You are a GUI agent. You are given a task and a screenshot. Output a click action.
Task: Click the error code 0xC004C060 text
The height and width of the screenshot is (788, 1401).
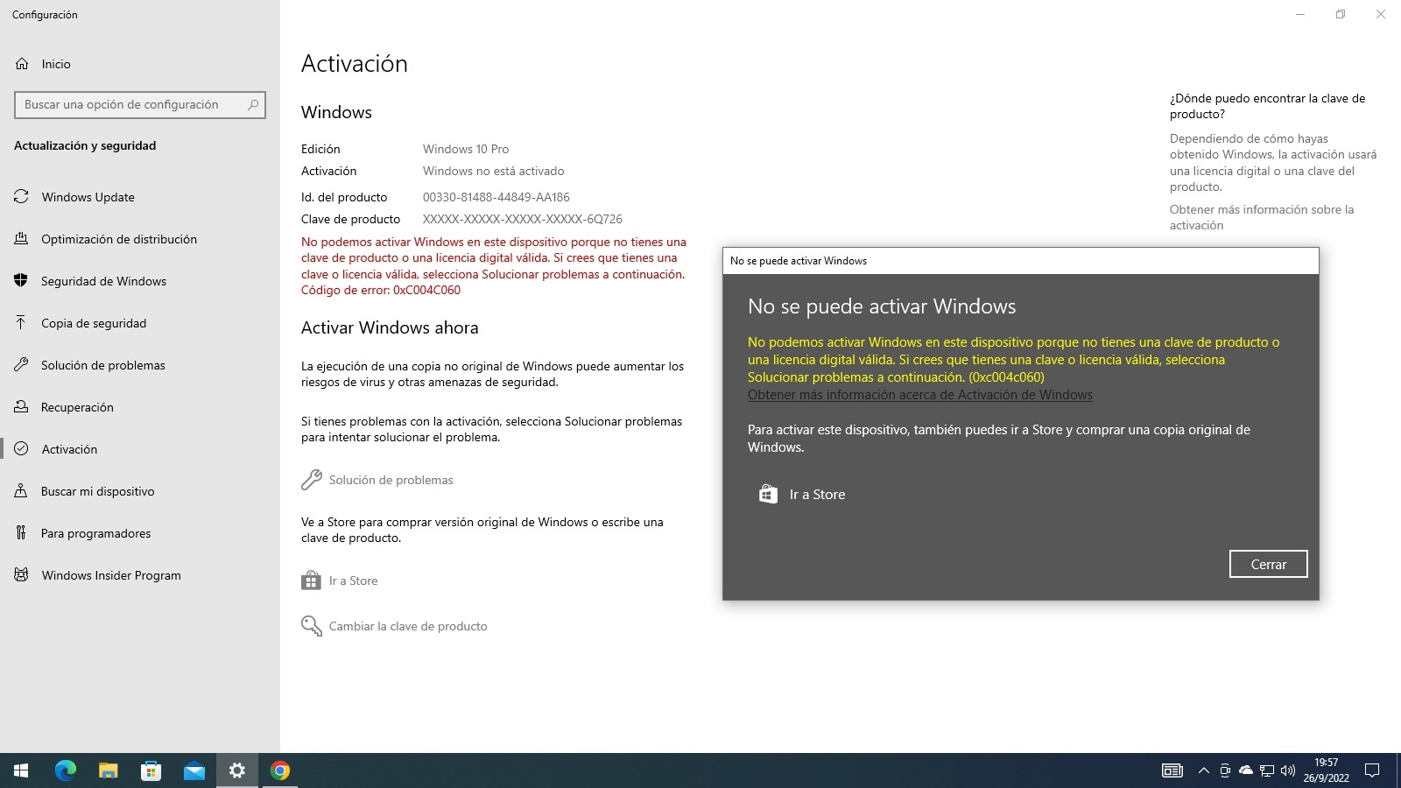click(x=426, y=290)
